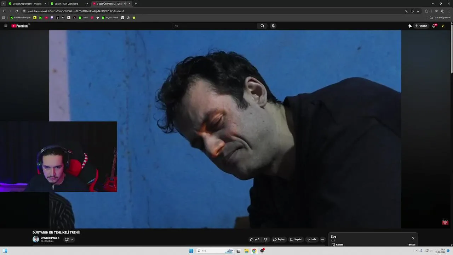Close the Sıra queue panel
The height and width of the screenshot is (255, 453).
click(413, 238)
